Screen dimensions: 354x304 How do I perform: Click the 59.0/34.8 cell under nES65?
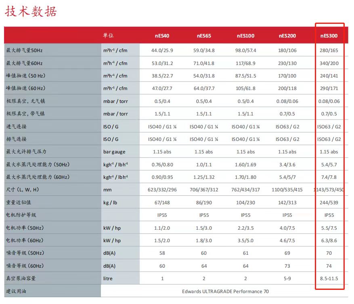[204, 50]
